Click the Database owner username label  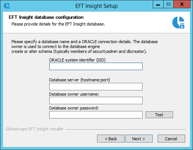coord(74,94)
